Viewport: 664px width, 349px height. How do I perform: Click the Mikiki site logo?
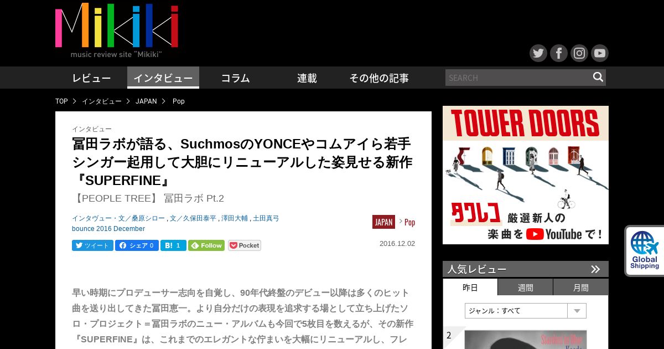click(x=117, y=30)
